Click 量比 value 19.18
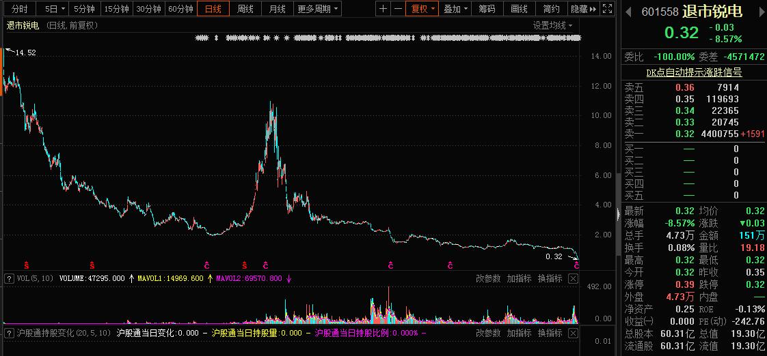This screenshot has height=356, width=767. pos(753,248)
